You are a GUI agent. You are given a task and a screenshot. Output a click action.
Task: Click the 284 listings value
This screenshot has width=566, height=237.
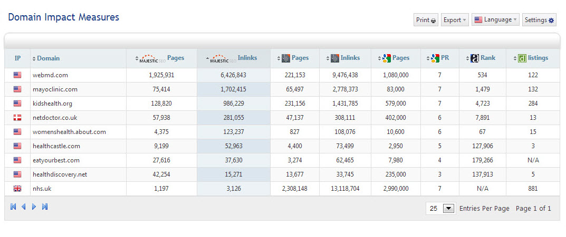[532, 104]
